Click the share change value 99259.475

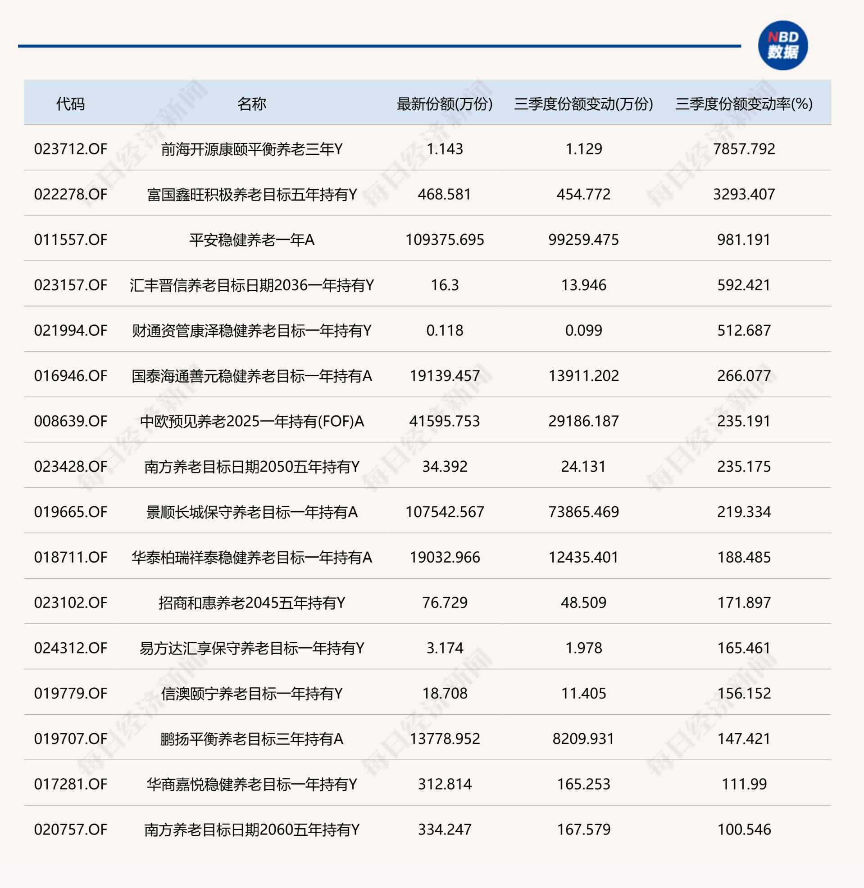click(583, 239)
